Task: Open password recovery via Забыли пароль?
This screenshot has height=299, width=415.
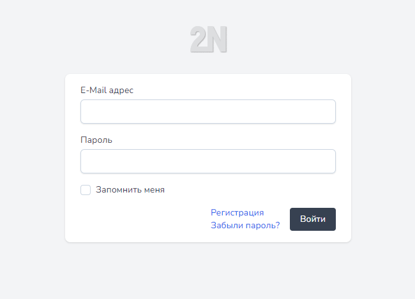Action: (245, 225)
